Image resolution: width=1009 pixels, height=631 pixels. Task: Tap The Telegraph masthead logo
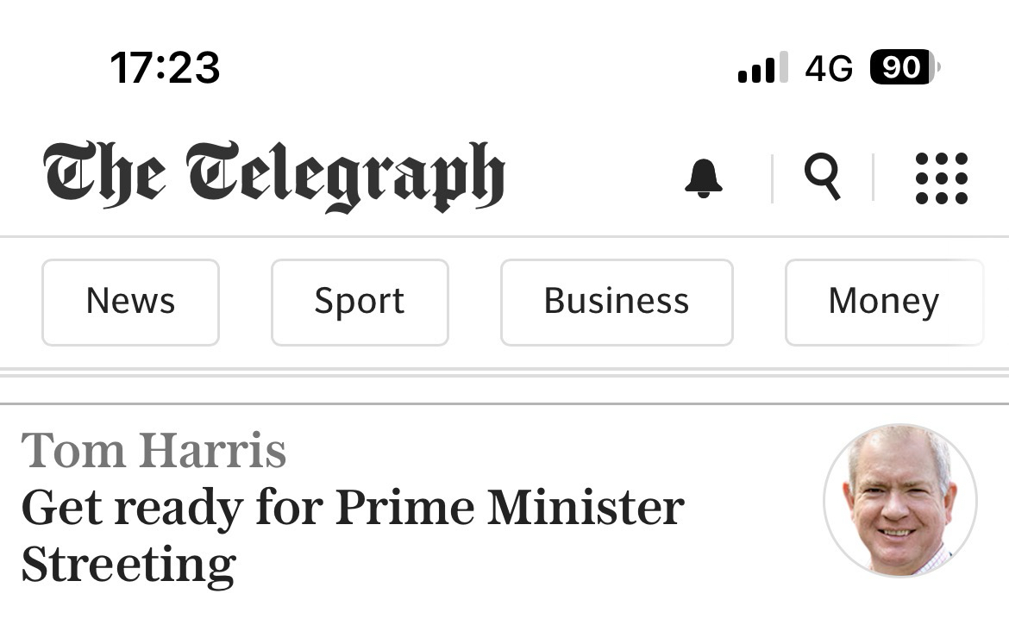coord(274,176)
